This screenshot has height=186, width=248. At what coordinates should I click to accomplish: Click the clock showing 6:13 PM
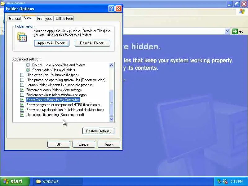236,181
